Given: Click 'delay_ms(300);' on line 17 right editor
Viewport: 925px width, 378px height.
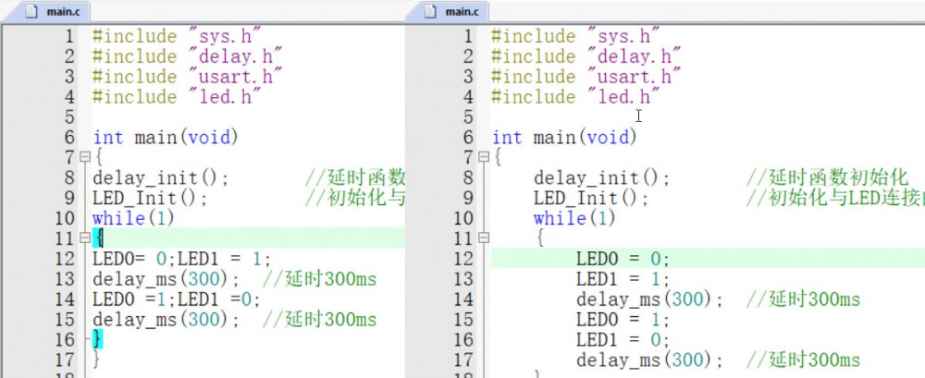Looking at the screenshot, I should click(x=650, y=360).
